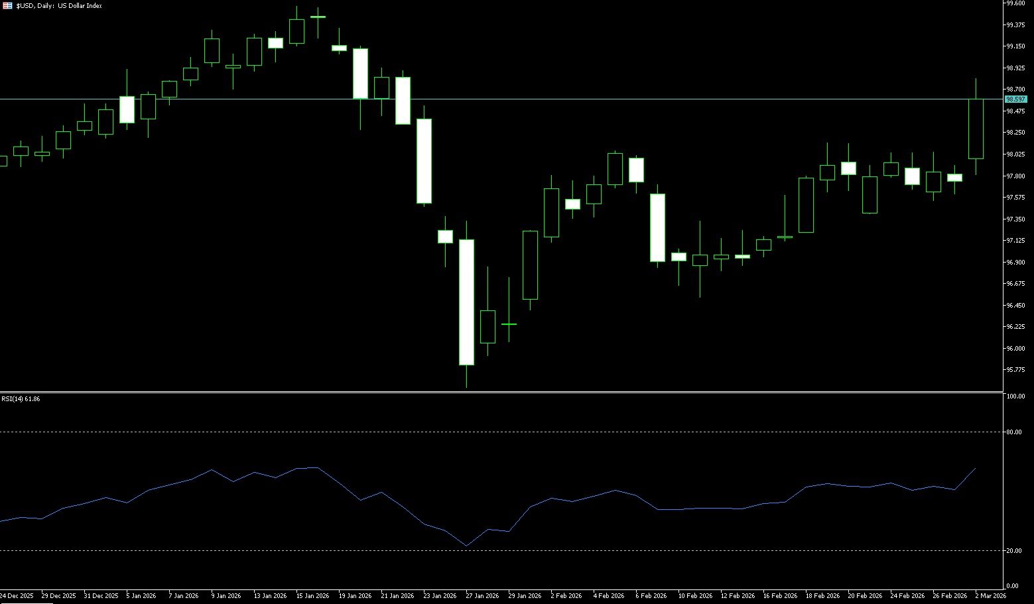This screenshot has width=1034, height=604.
Task: Click the chart symbol icon beside $USD title
Action: (x=7, y=5)
